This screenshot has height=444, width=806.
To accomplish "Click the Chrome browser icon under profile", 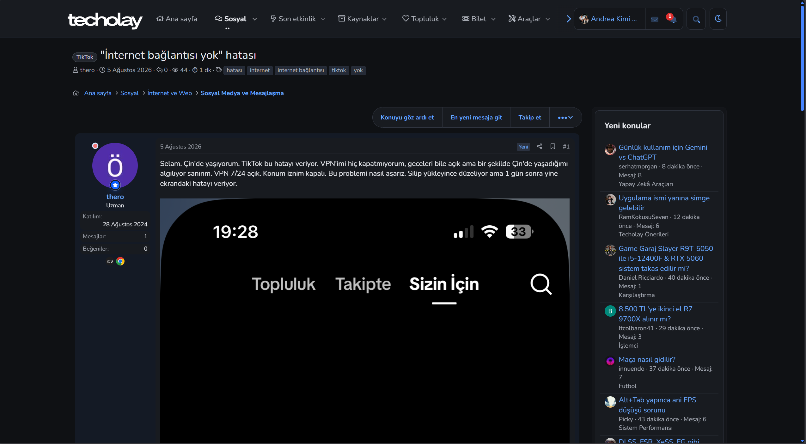I will click(x=120, y=261).
